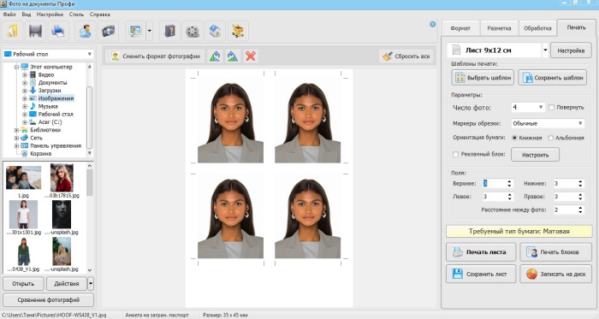Open the Лист 9x12 см dropdown arrow
This screenshot has height=319, width=599.
coord(545,50)
